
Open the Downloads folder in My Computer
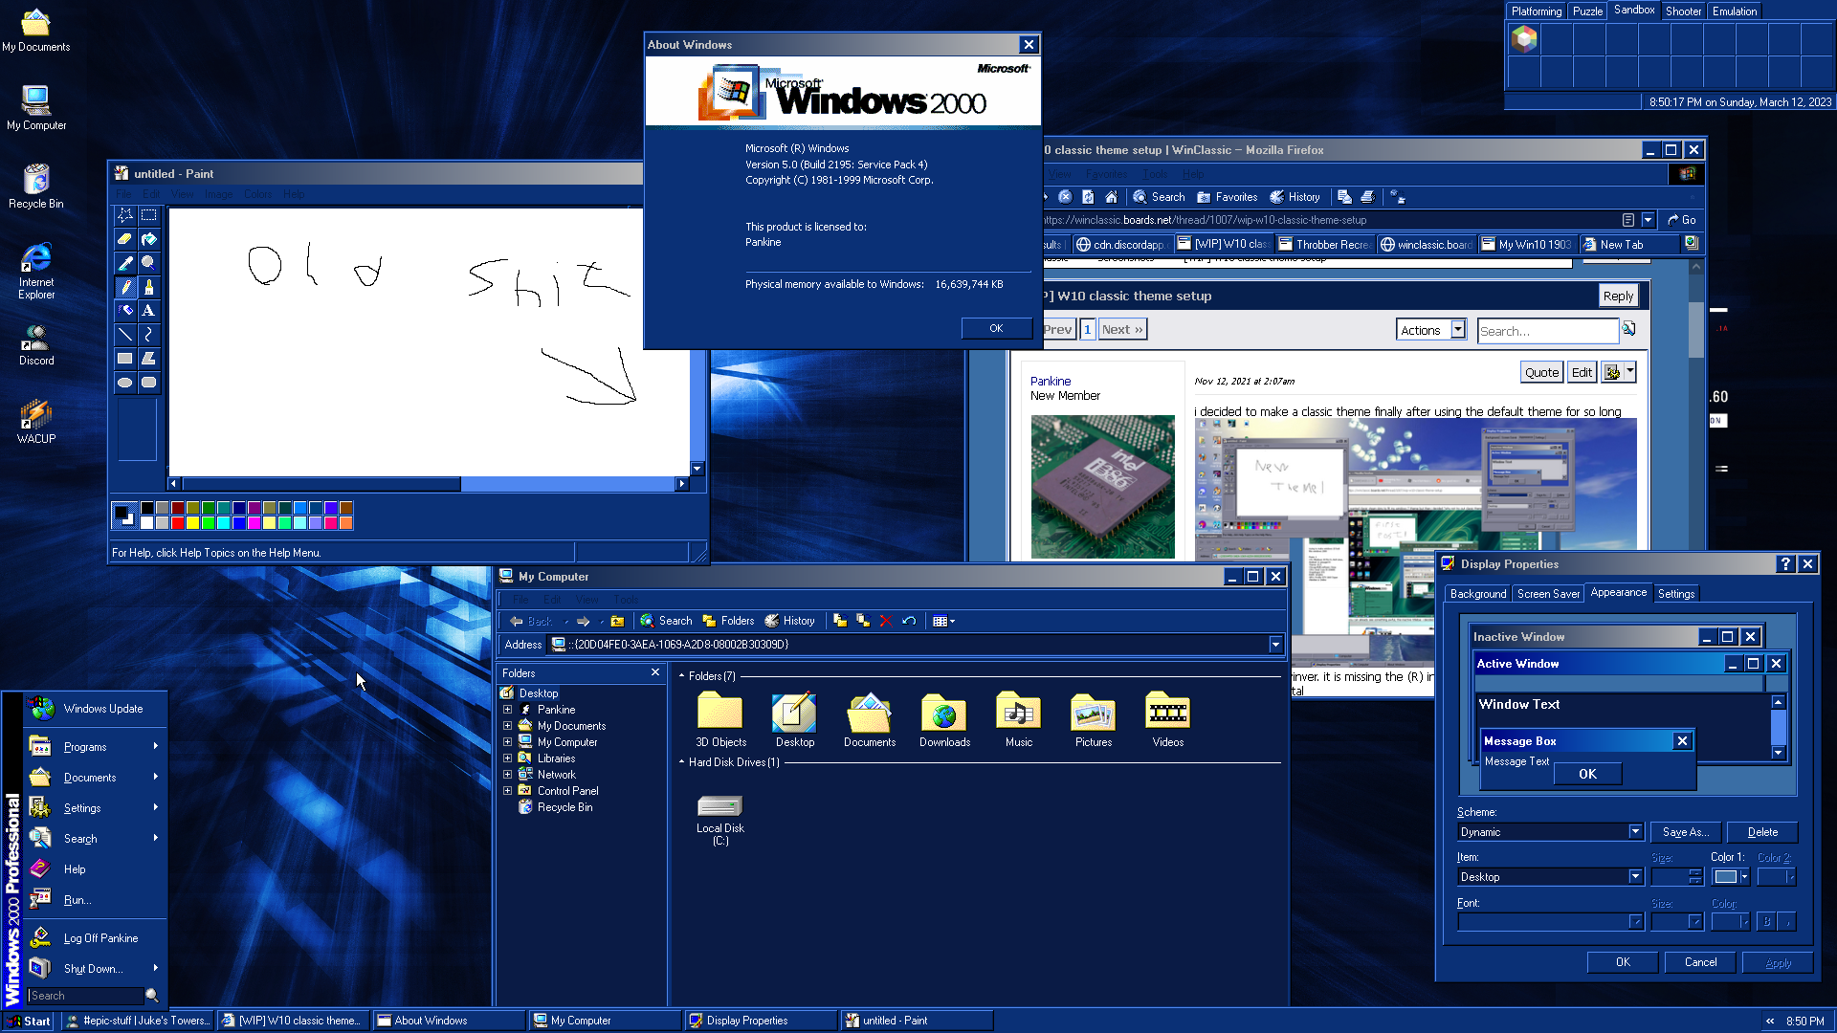point(944,719)
